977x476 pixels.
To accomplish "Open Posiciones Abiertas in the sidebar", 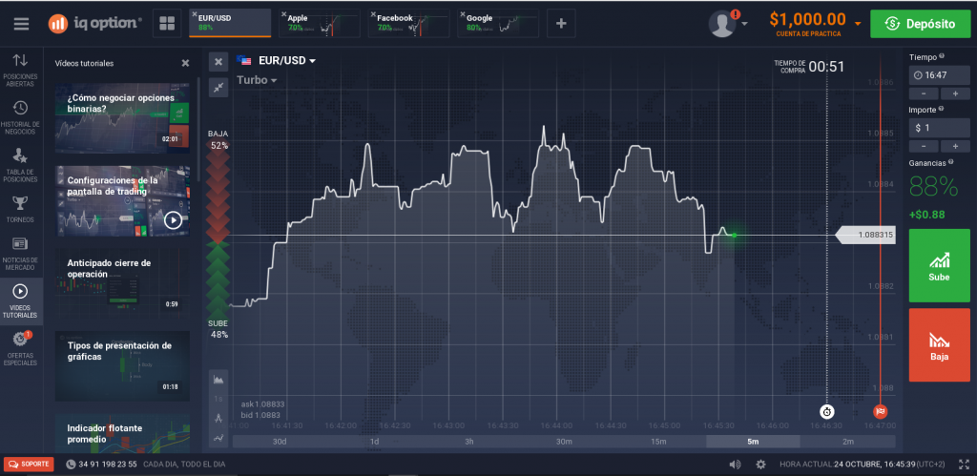I will (x=21, y=71).
